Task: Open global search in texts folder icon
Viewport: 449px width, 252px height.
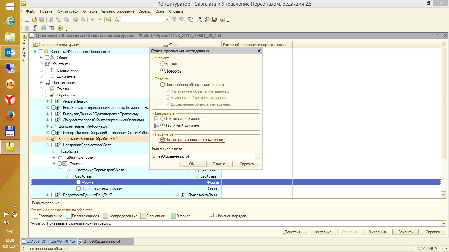Action: tap(109, 20)
